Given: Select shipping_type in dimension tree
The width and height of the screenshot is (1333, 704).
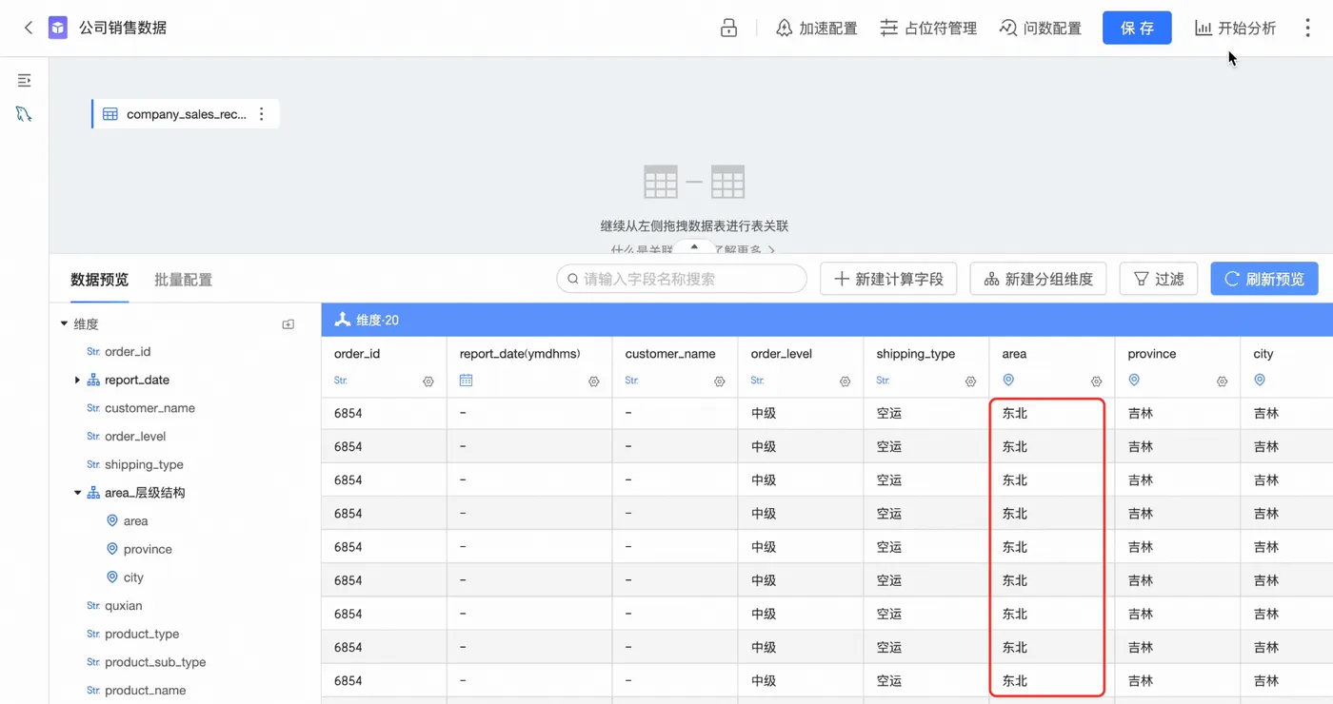Looking at the screenshot, I should 144,465.
